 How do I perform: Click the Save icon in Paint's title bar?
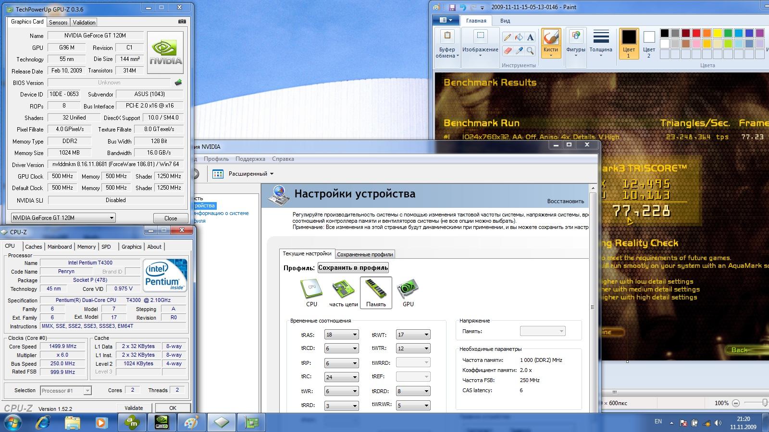[x=452, y=7]
